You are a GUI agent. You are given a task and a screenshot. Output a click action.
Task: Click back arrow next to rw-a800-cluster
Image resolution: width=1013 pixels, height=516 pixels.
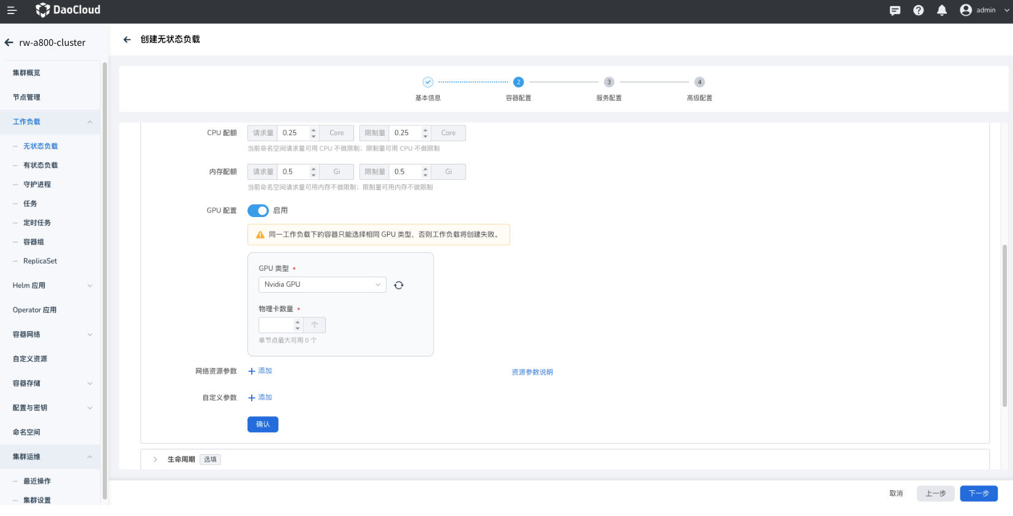9,43
